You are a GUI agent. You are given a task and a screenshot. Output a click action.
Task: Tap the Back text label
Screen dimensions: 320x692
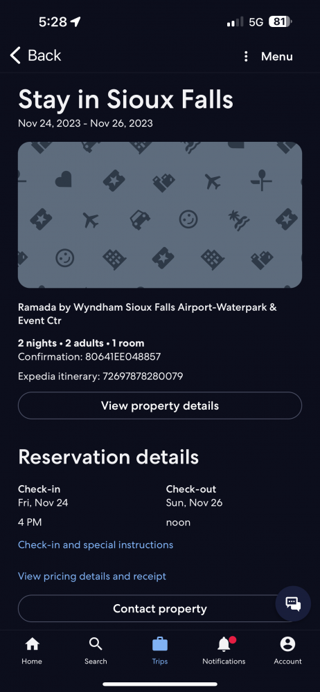point(44,55)
